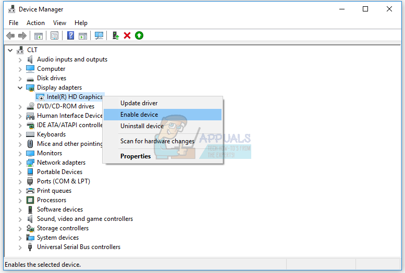Click the Storage controllers category icon
Screen dimensions: 405x273
tap(30, 228)
